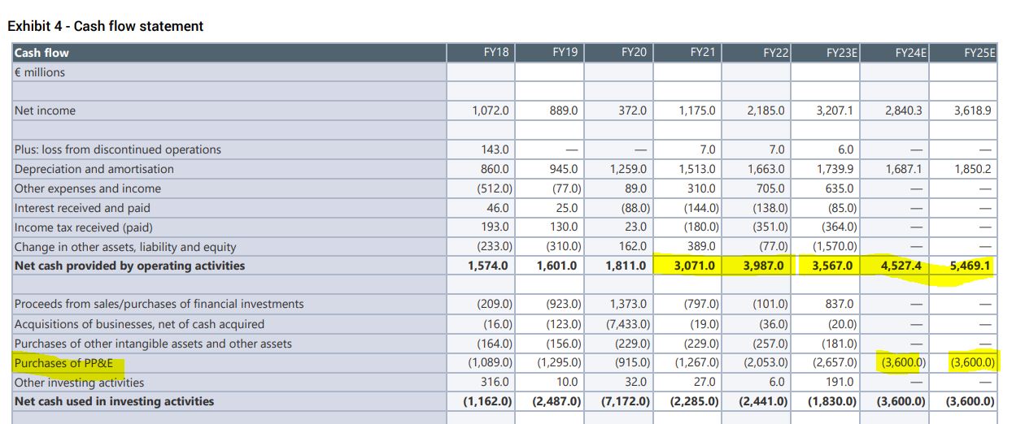Screen dimensions: 1012x424
Task: Click 'Income tax received (paid)' row label
Action: coord(83,227)
